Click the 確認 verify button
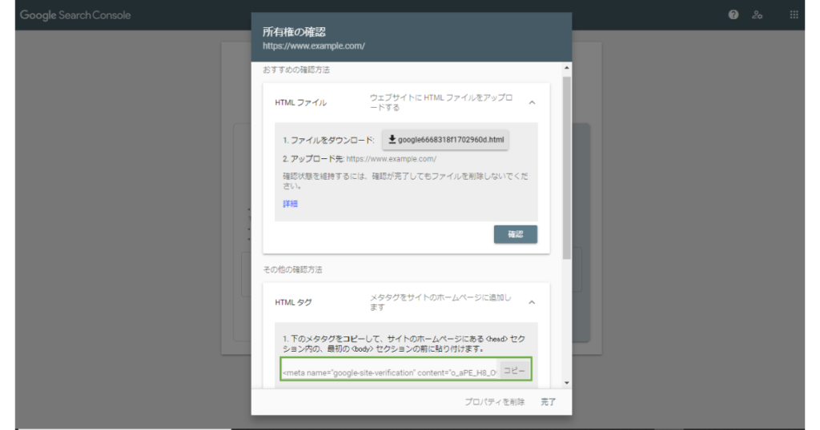Image resolution: width=820 pixels, height=430 pixels. tap(515, 234)
